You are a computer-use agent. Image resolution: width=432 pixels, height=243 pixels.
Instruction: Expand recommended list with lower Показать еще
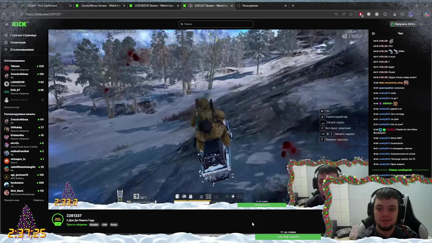pos(11,200)
